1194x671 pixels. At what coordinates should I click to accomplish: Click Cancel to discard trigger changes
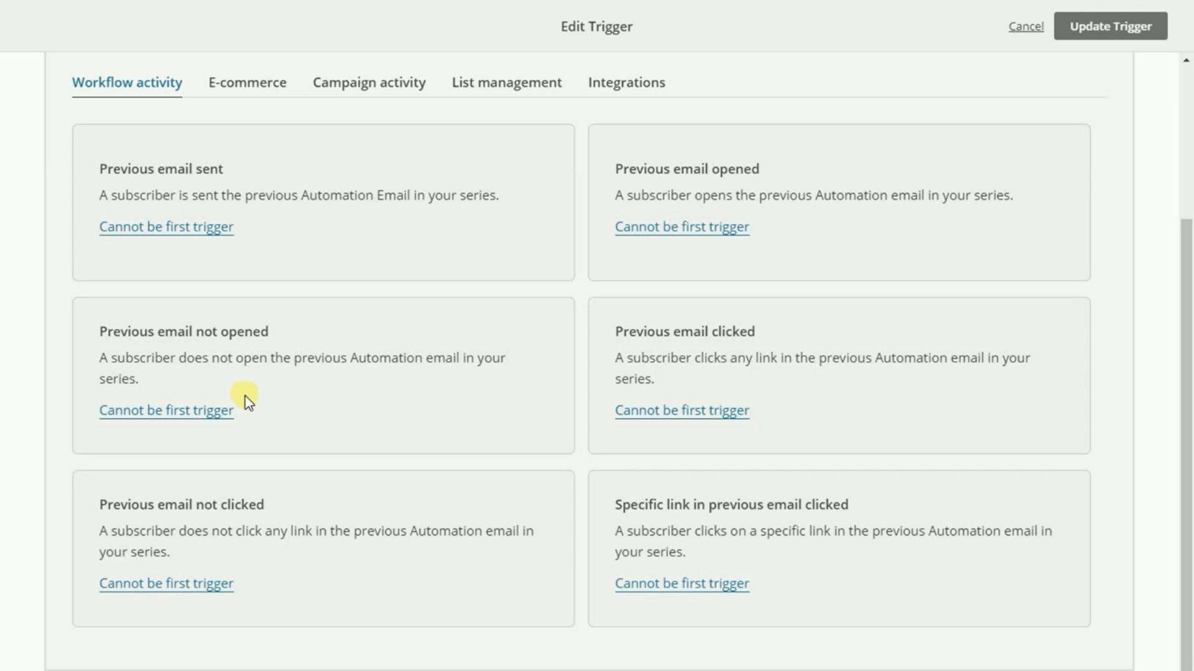(x=1026, y=26)
